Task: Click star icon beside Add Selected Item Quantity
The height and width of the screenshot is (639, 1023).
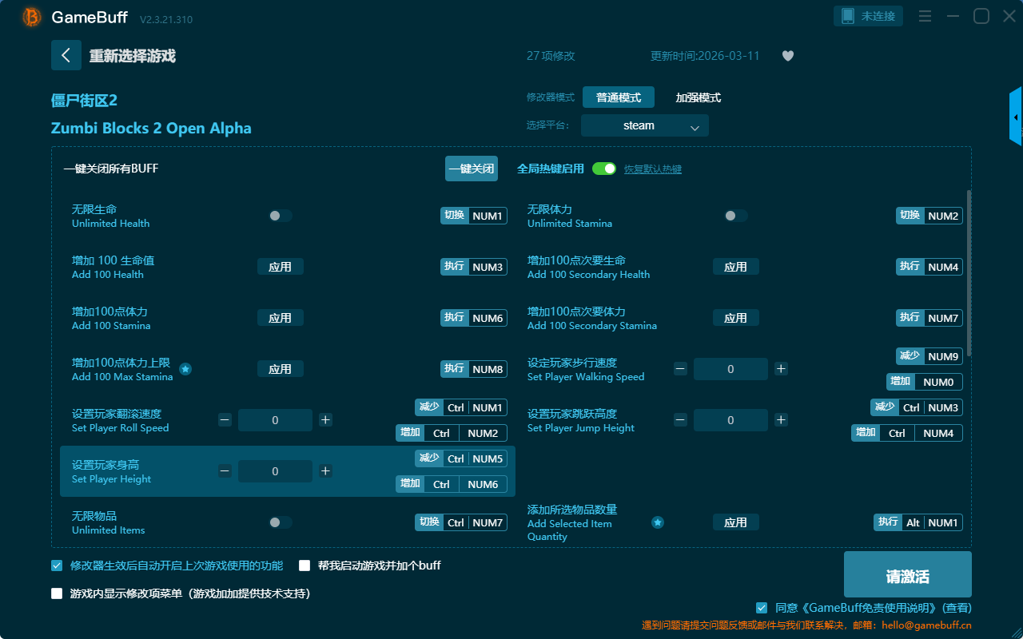Action: tap(658, 522)
